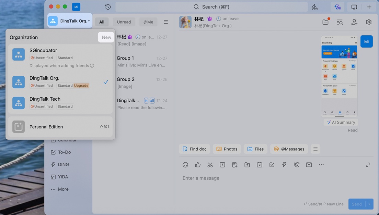The width and height of the screenshot is (379, 215).
Task: Click the Find doc button
Action: click(195, 149)
